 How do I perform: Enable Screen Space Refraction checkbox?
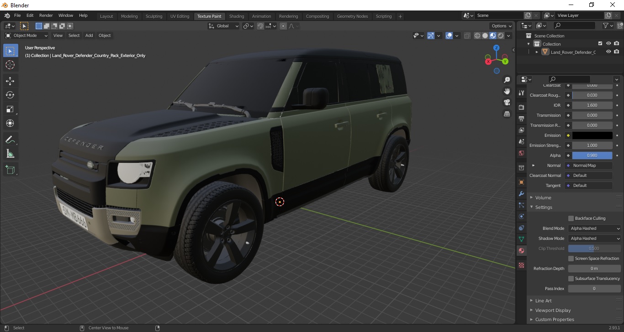tap(571, 259)
